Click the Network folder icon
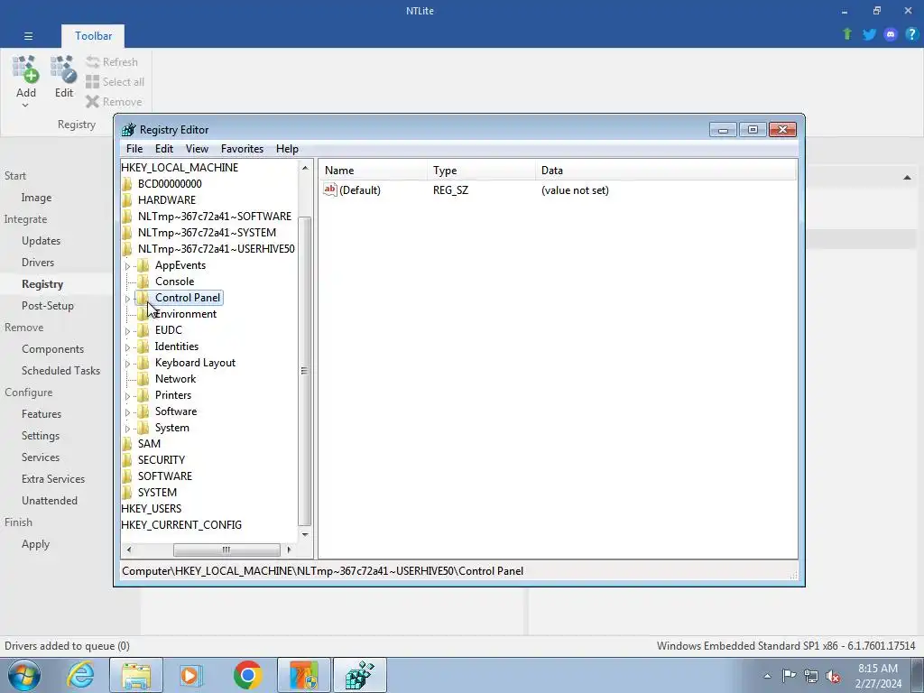924x693 pixels. [x=143, y=379]
